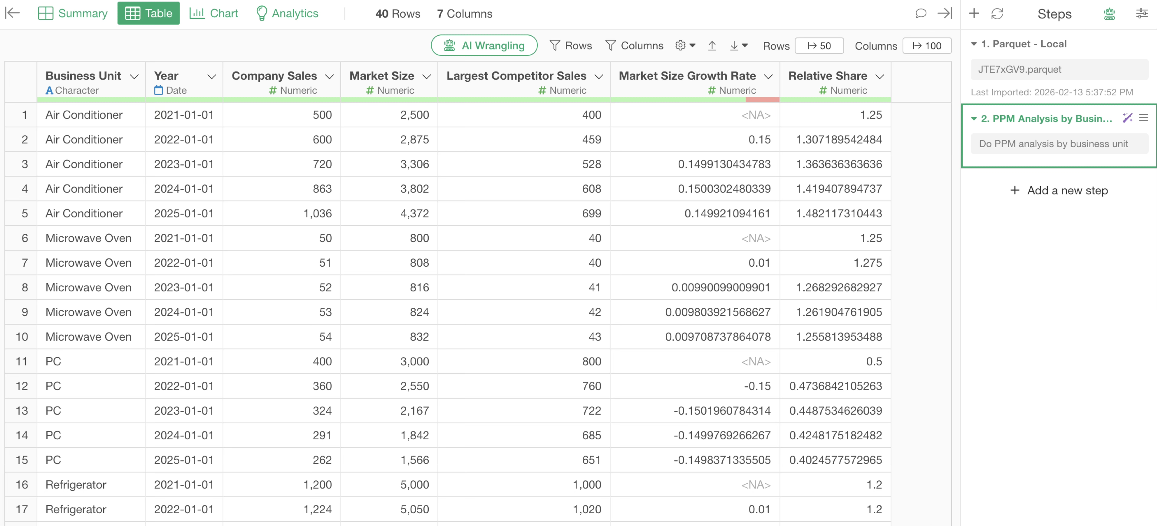This screenshot has height=526, width=1157.
Task: Open Business Unit column dropdown
Action: coord(134,77)
